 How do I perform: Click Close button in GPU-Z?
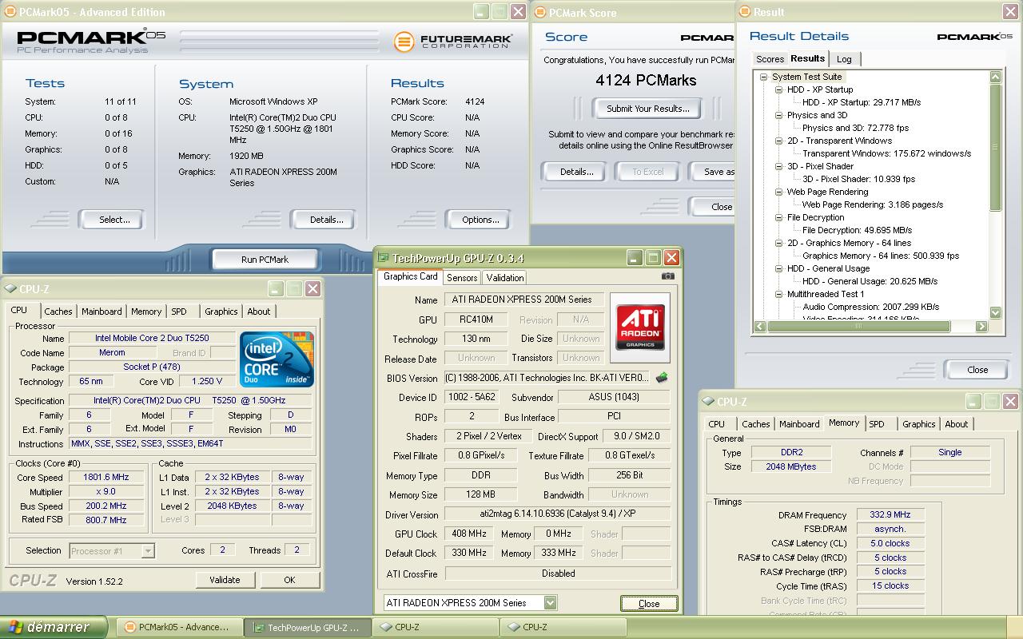tap(649, 604)
